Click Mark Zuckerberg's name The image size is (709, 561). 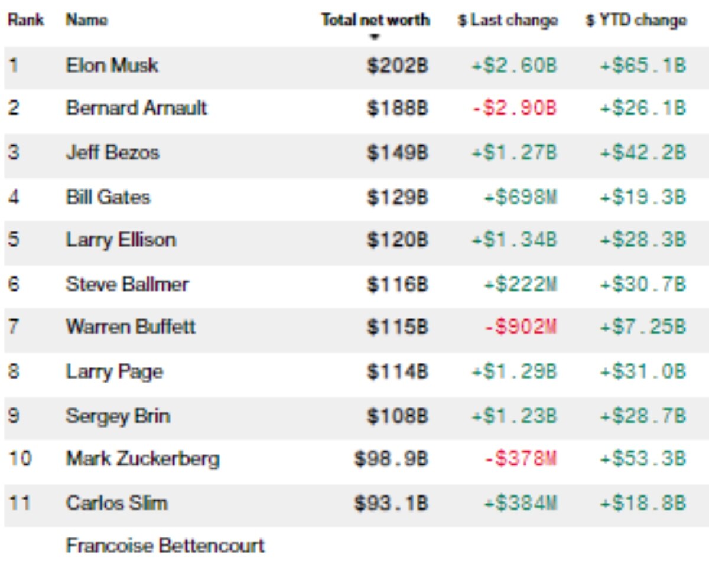142,459
